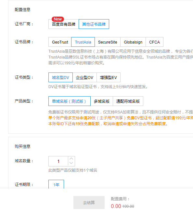Click the DV证书属于域名验证型证书 description text
The image size is (193, 210).
[98, 87]
